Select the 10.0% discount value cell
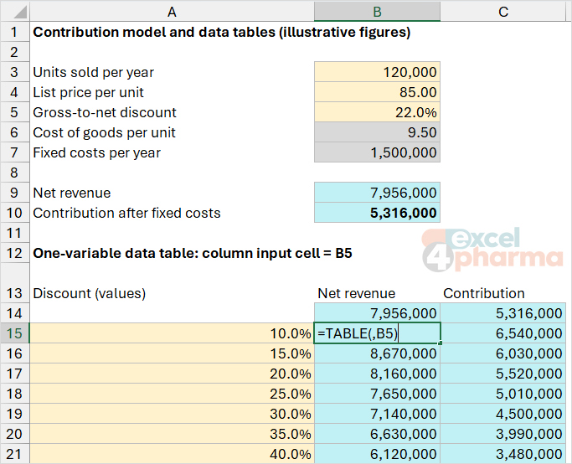572x464 pixels. coord(172,333)
